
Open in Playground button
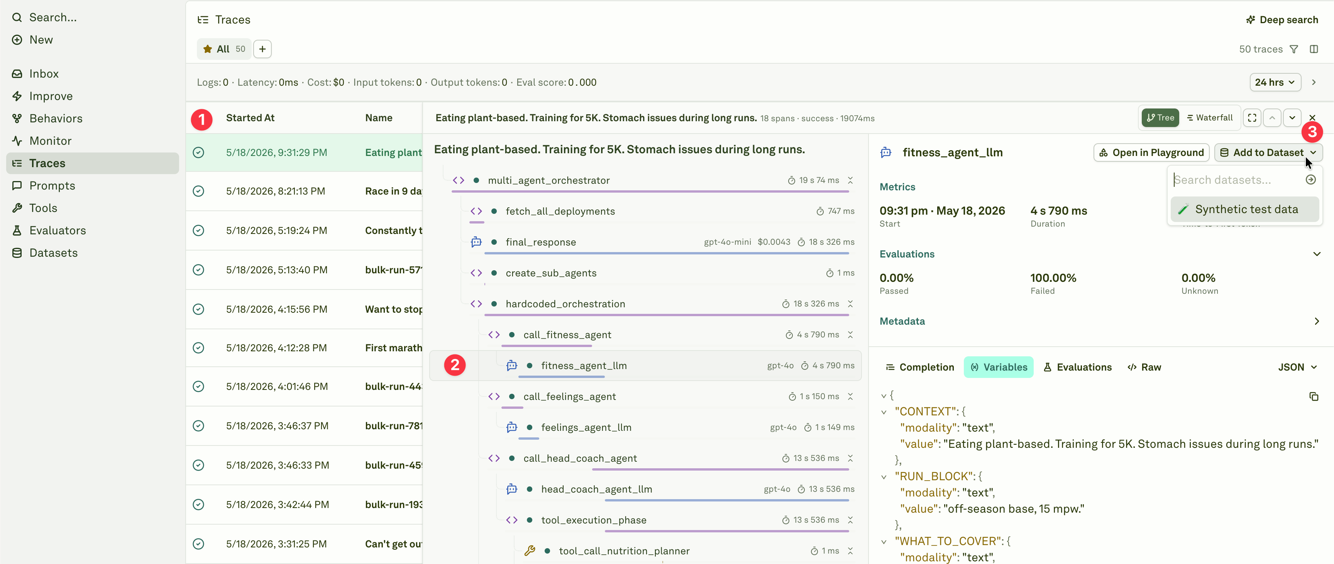[1151, 152]
